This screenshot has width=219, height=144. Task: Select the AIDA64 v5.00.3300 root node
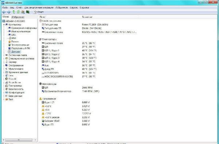click(14, 21)
